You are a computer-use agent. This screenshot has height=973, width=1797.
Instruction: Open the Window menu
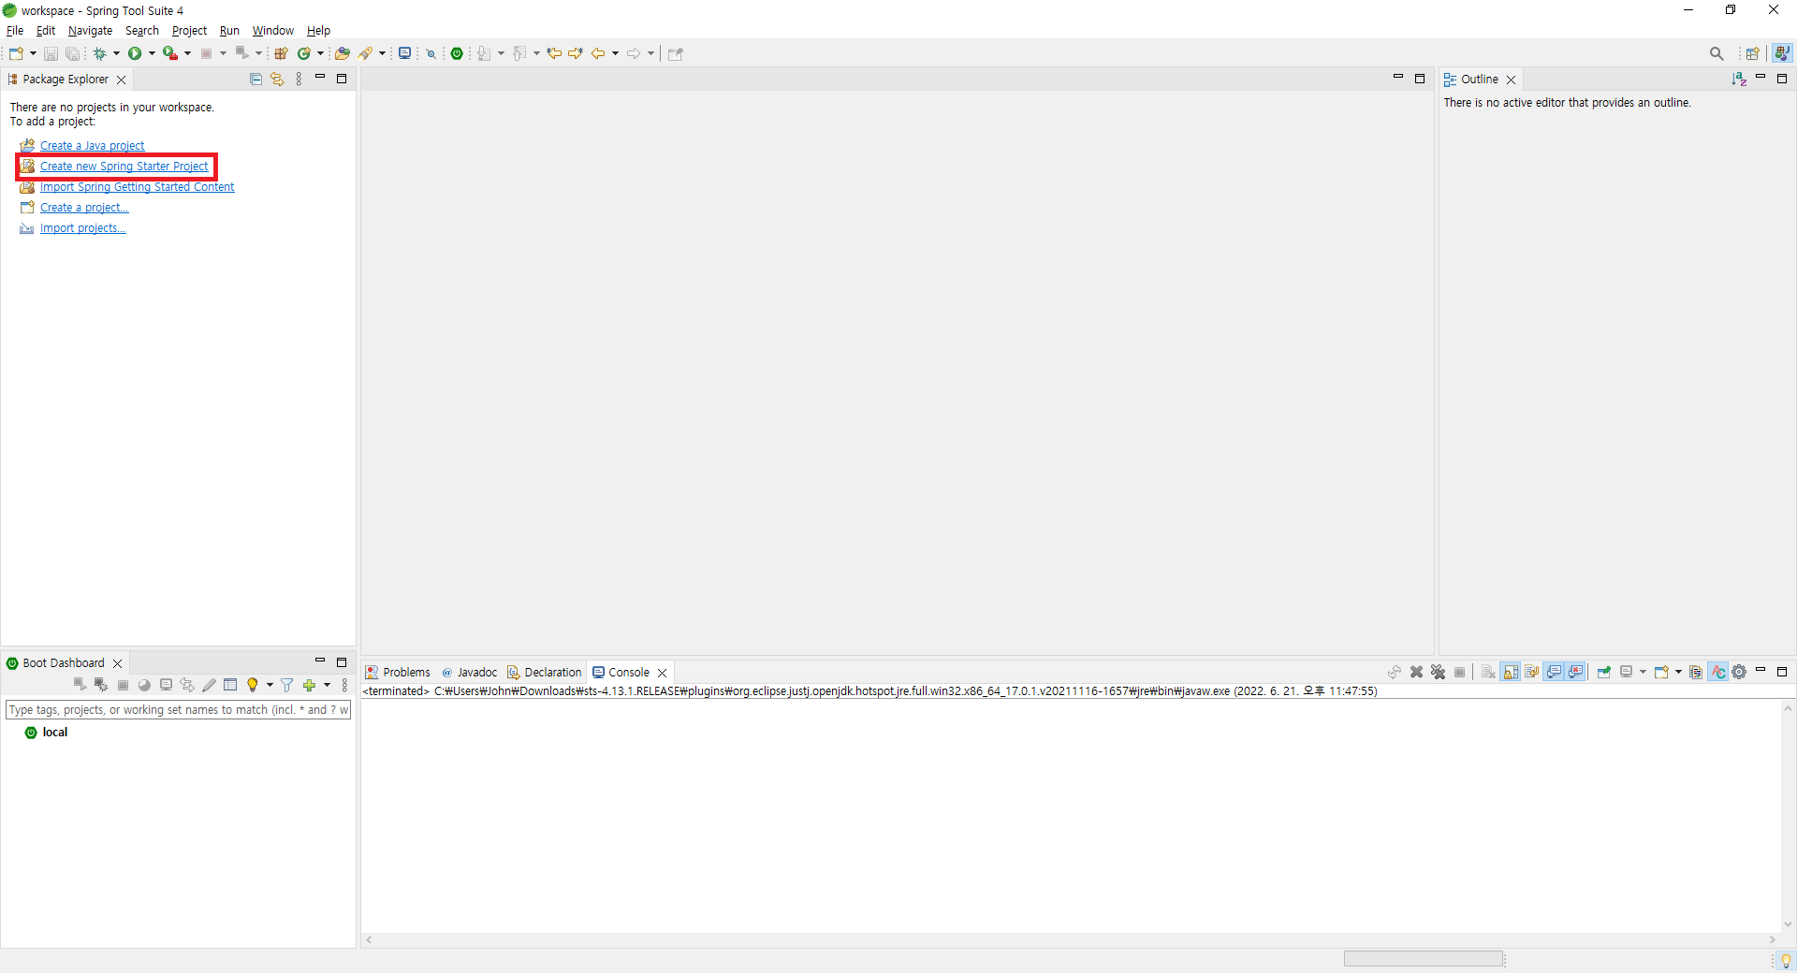coord(272,31)
